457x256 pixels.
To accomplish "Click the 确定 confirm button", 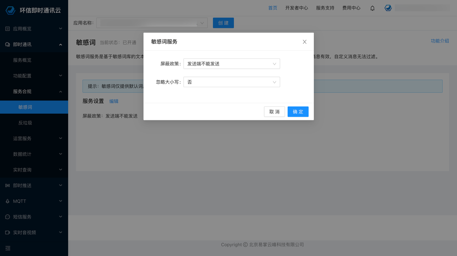I will (x=298, y=112).
